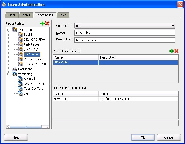Click the 'http://jira.atlassian.com' value cell
The image size is (185, 144).
138,99
